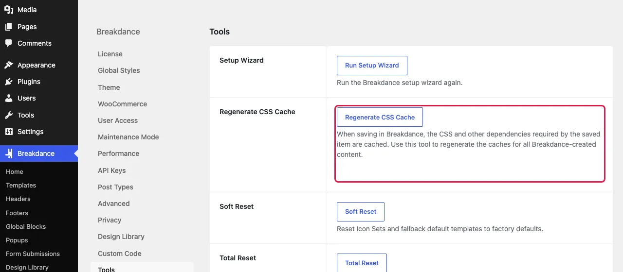Click the Users person icon

pos(9,98)
